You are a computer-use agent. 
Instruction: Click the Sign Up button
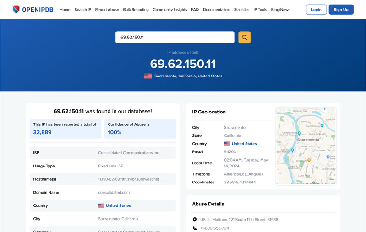point(341,10)
